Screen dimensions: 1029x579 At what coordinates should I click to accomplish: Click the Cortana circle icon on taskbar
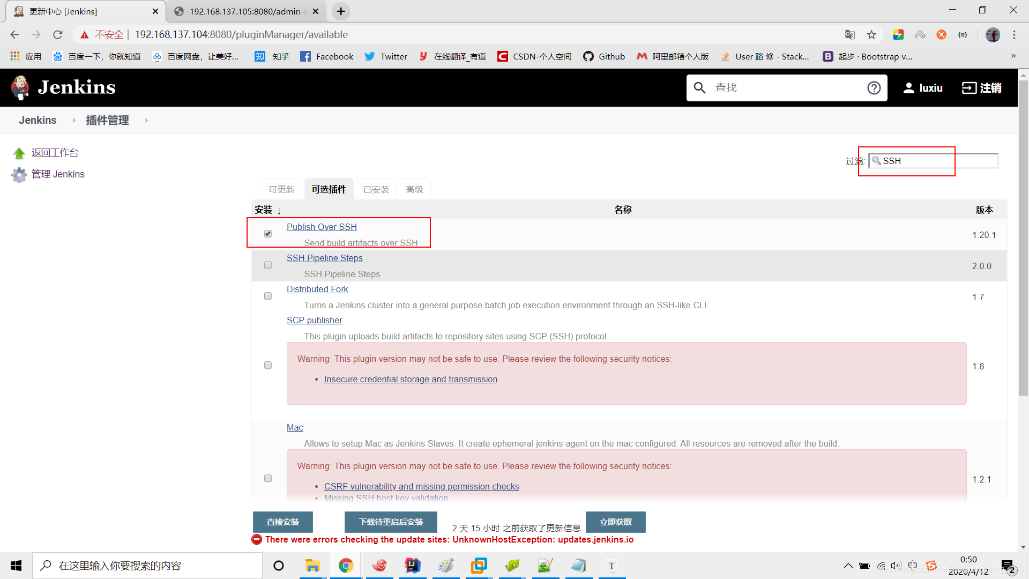pos(279,566)
